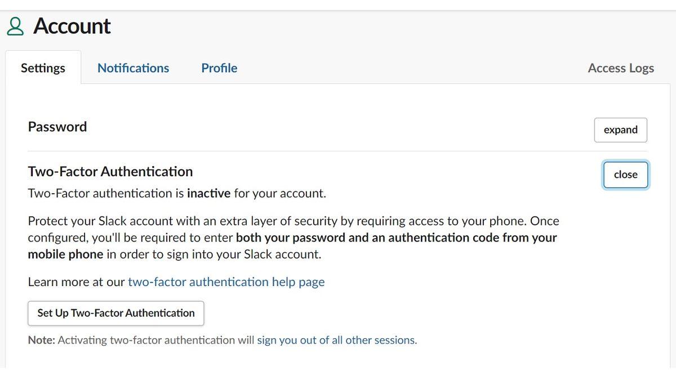Collapse Two-Factor Authentication with close button
Image resolution: width=676 pixels, height=380 pixels.
[625, 175]
